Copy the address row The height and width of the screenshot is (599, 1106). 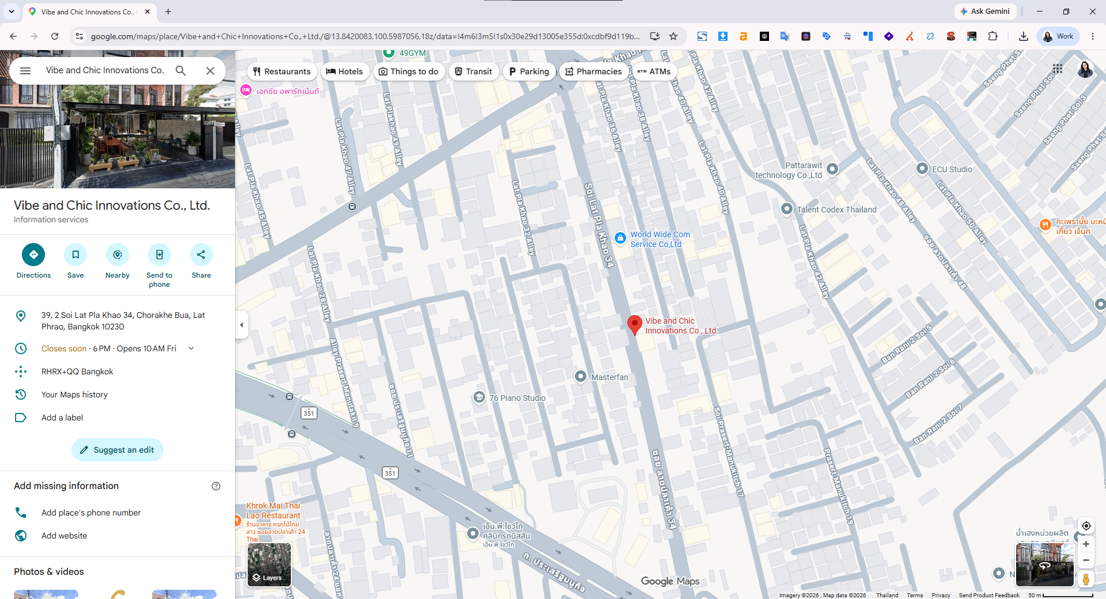118,321
